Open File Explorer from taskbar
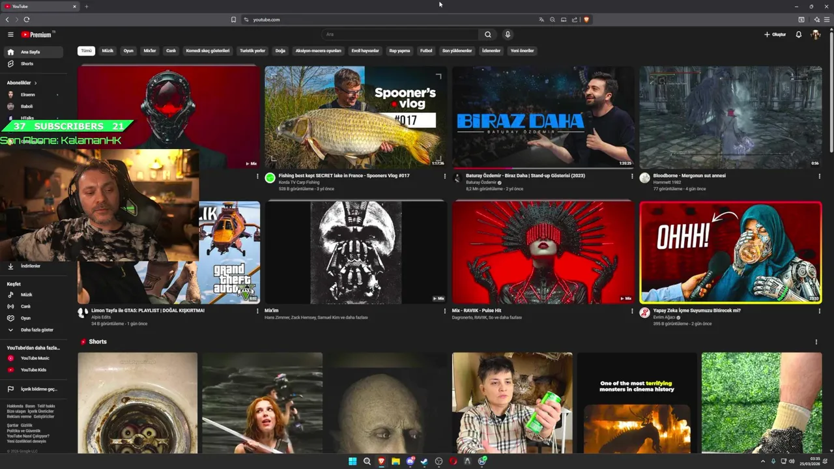 click(x=395, y=461)
